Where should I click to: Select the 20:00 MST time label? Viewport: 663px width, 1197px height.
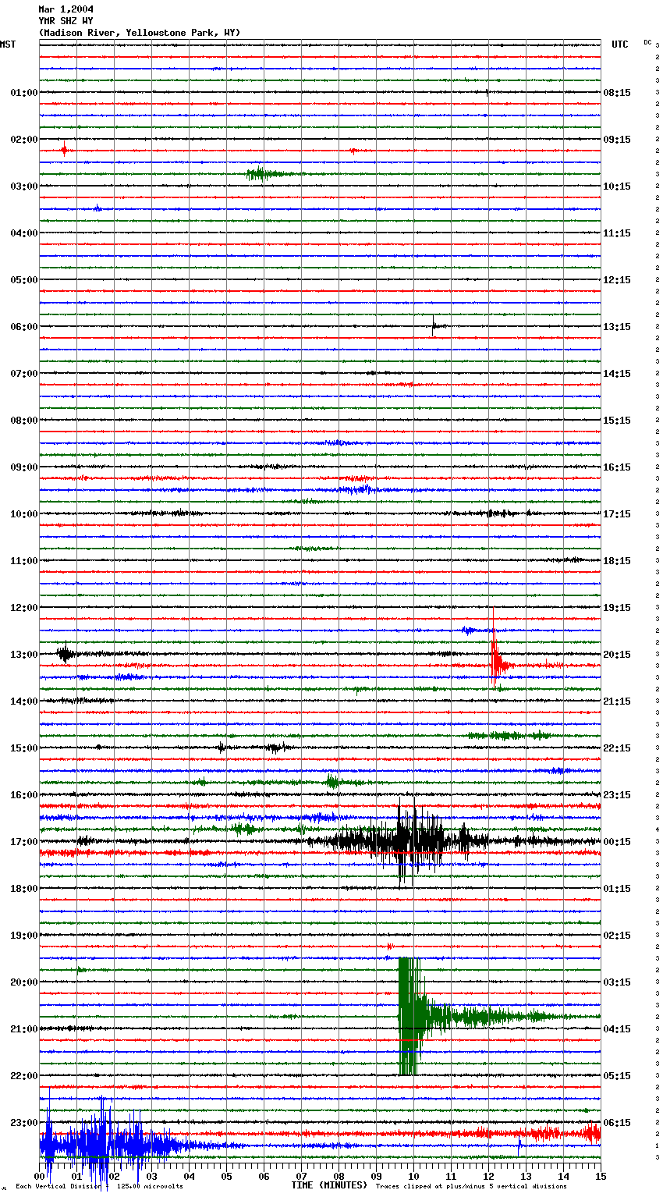click(24, 982)
